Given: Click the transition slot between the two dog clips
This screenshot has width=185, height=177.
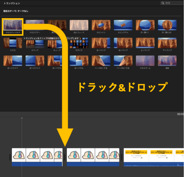Looking at the screenshot, I should [x=65, y=157].
